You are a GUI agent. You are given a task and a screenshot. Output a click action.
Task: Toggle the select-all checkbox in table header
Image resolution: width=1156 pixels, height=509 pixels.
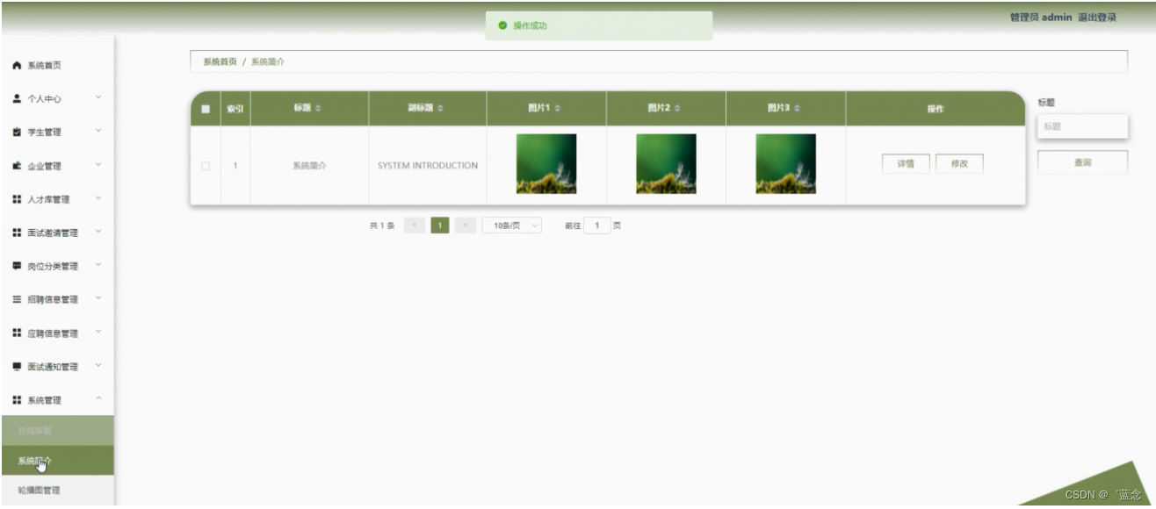click(x=206, y=109)
